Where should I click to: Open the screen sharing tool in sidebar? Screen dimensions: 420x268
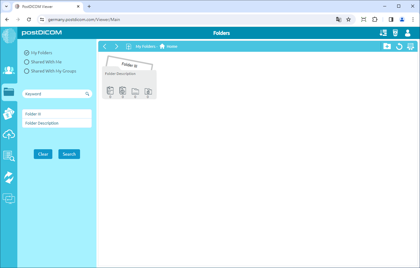click(x=9, y=198)
